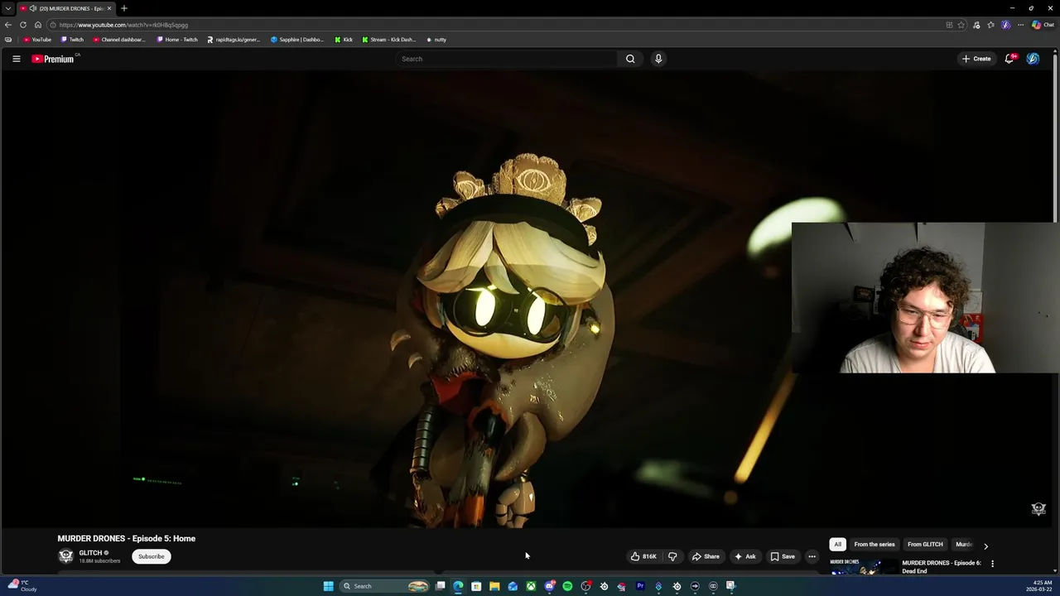Select the From GLITCH chip
1060x596 pixels.
point(925,545)
